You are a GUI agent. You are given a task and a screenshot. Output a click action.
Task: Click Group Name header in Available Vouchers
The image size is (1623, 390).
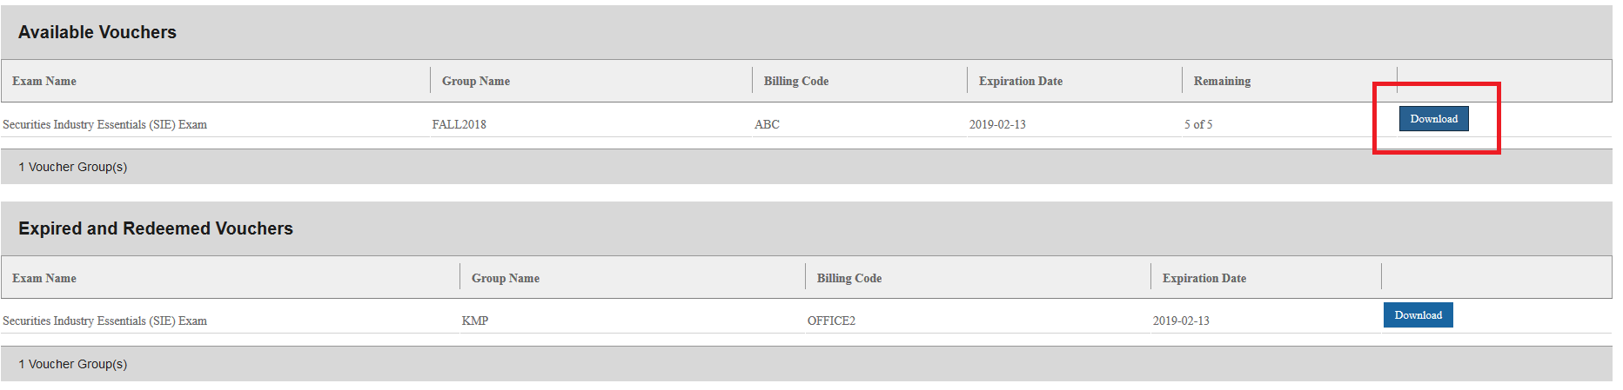476,82
